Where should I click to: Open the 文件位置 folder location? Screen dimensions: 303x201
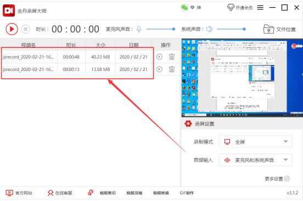[279, 29]
